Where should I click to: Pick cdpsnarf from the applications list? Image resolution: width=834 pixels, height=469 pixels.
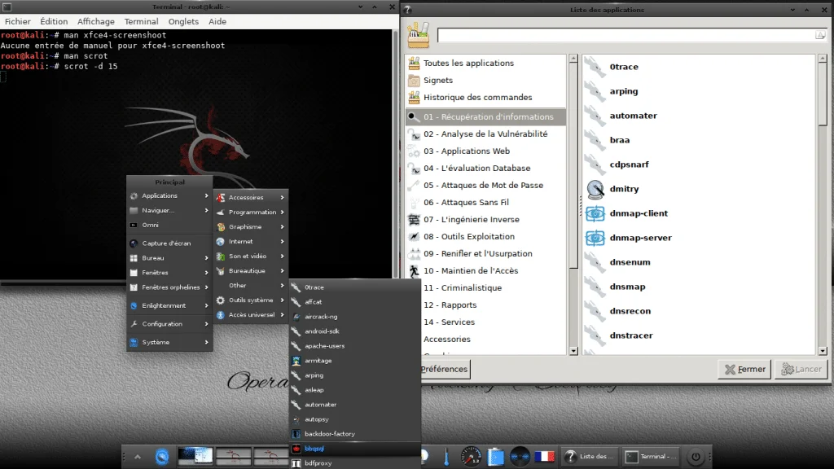pos(699,164)
